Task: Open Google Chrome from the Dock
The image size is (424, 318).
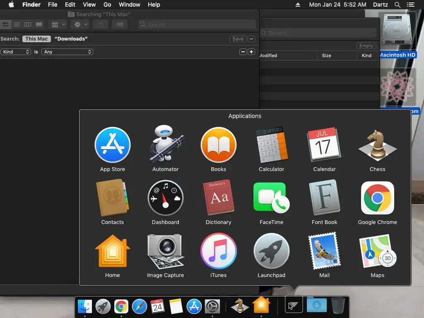Action: point(121,306)
